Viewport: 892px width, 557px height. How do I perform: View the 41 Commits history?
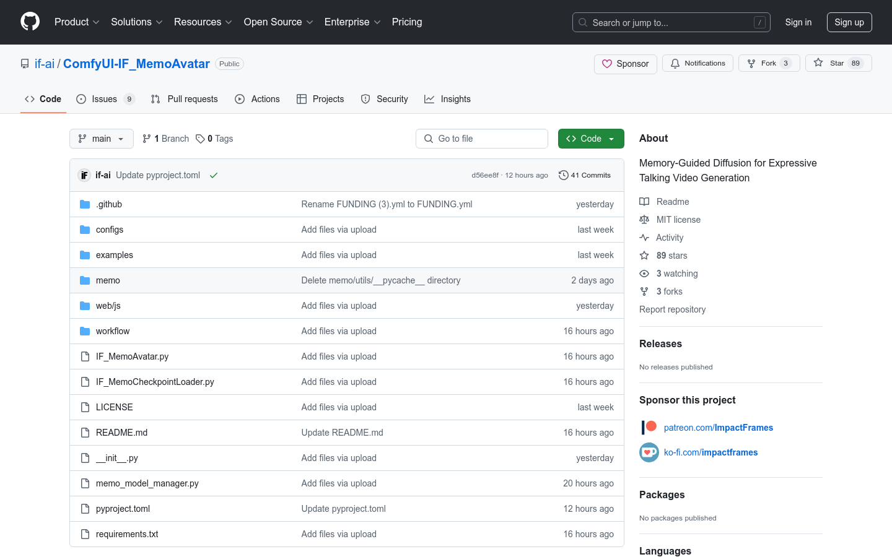click(585, 175)
